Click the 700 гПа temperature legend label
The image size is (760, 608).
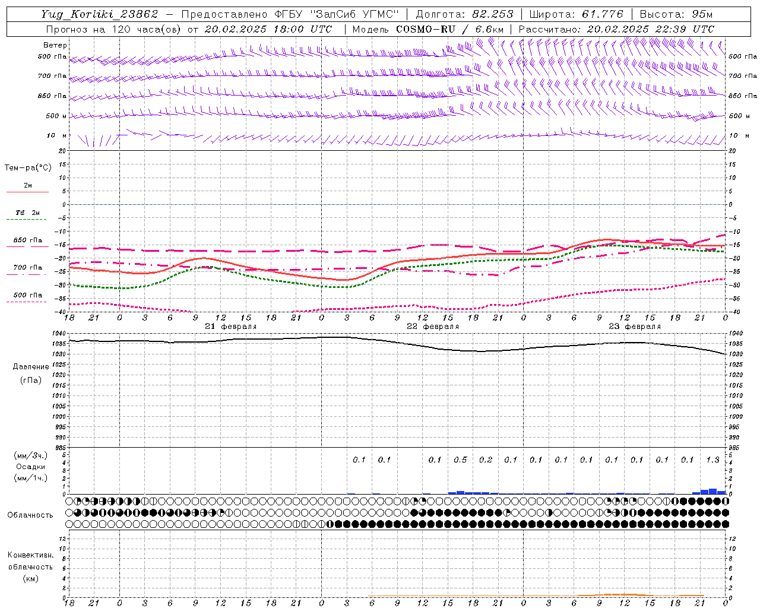28,268
